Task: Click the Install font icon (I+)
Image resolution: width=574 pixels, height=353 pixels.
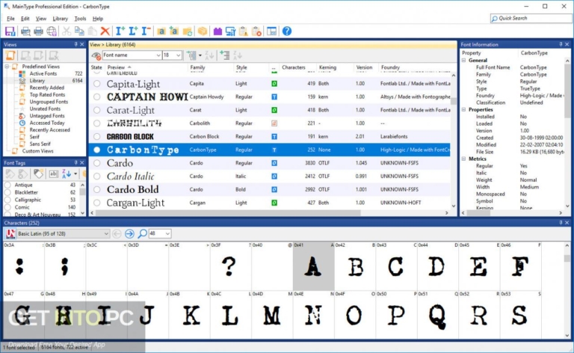Action: click(x=120, y=31)
